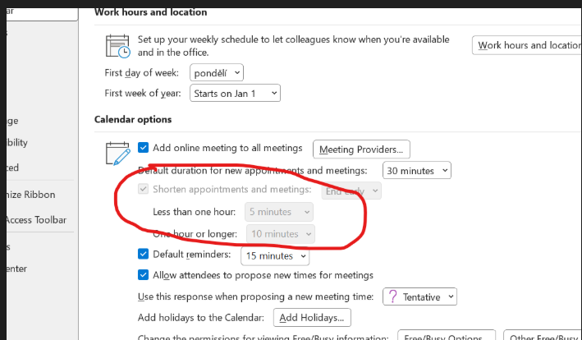Expand the Tentative response dropdown
This screenshot has width=582, height=340.
pos(419,296)
